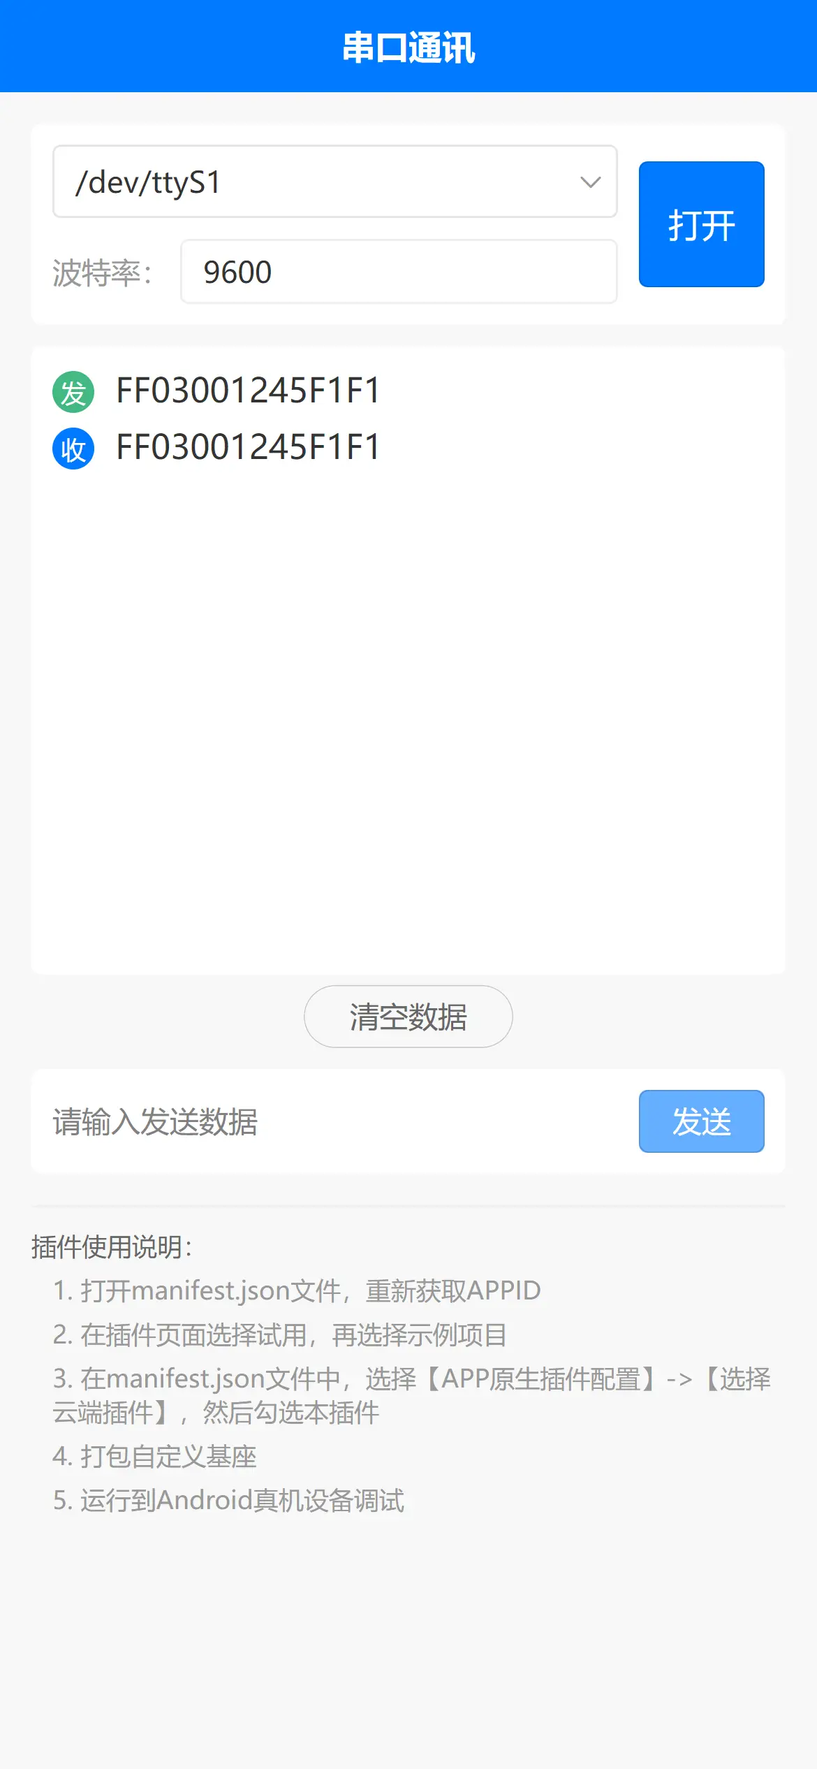Click the 清空数据 clear data button
The image size is (817, 1769).
click(x=408, y=1017)
